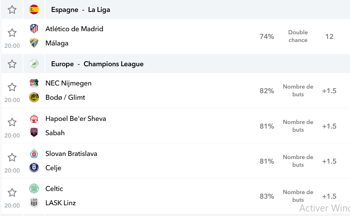Click the LASK Linz striped crest

pyautogui.click(x=34, y=203)
